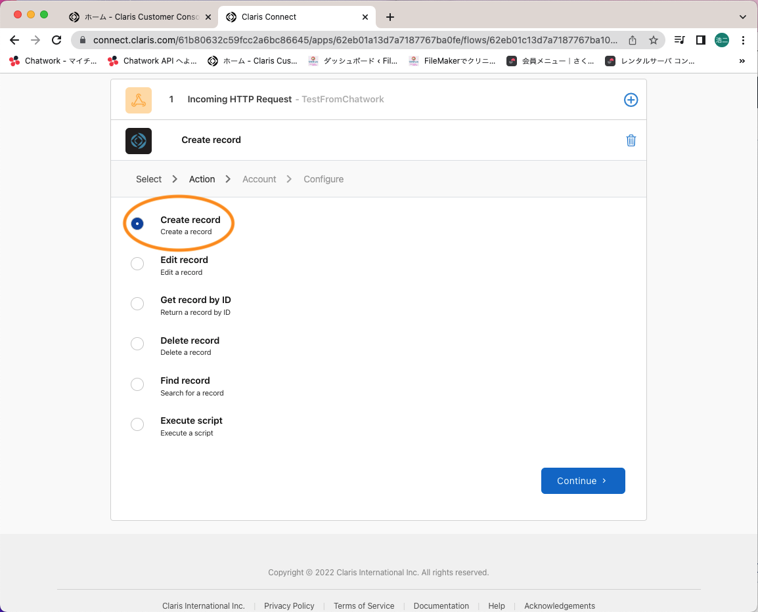758x612 pixels.
Task: Click the Create record step header title
Action: click(x=212, y=140)
